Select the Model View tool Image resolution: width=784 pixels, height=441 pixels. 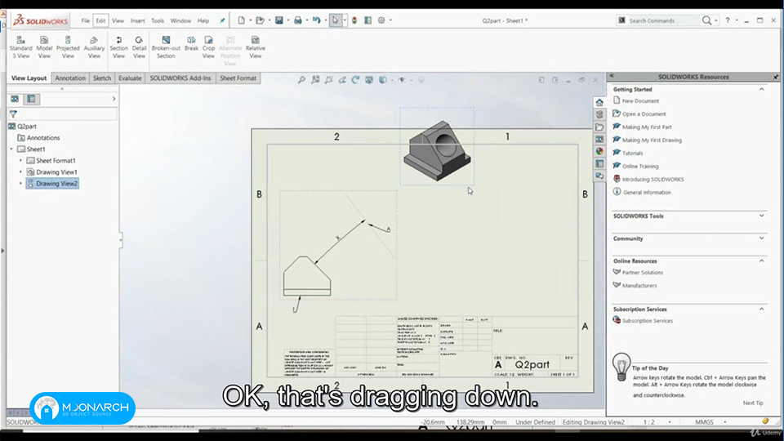click(x=44, y=47)
